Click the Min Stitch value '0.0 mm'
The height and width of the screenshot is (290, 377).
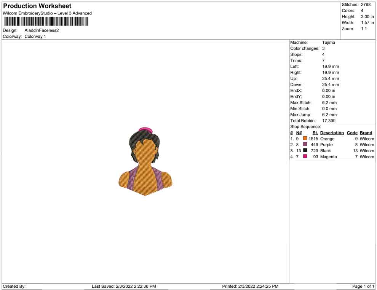click(x=329, y=108)
